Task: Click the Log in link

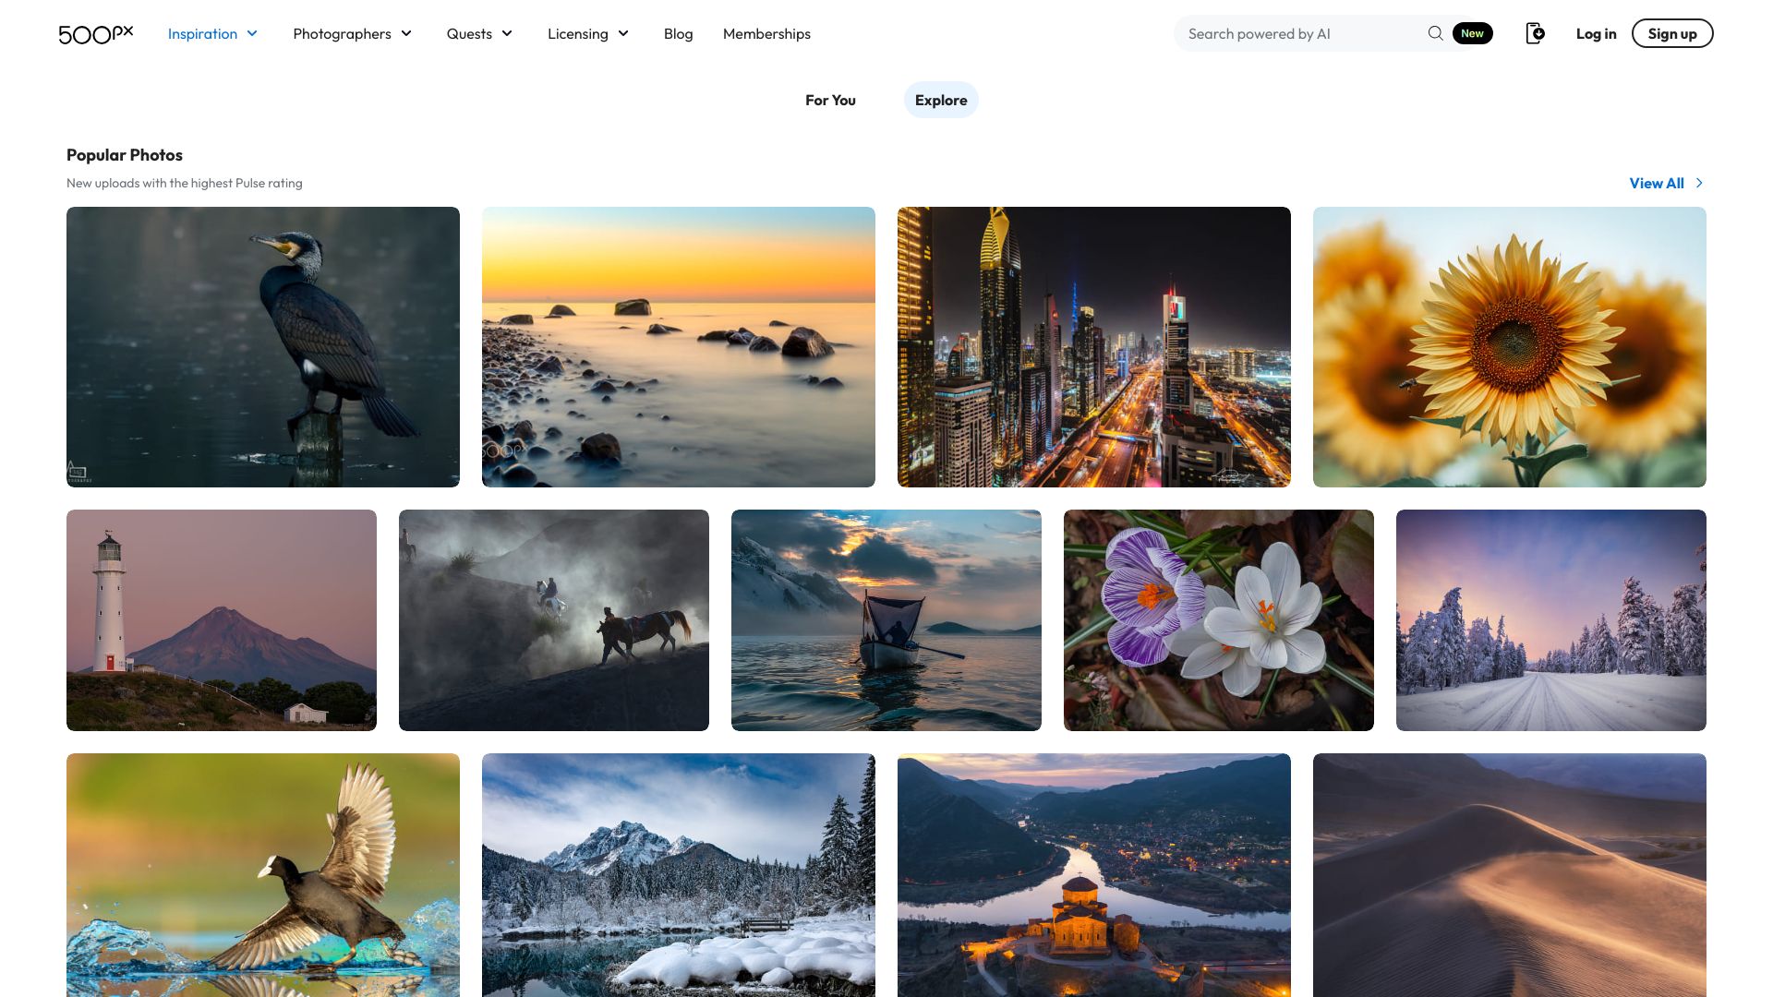Action: coord(1596,33)
